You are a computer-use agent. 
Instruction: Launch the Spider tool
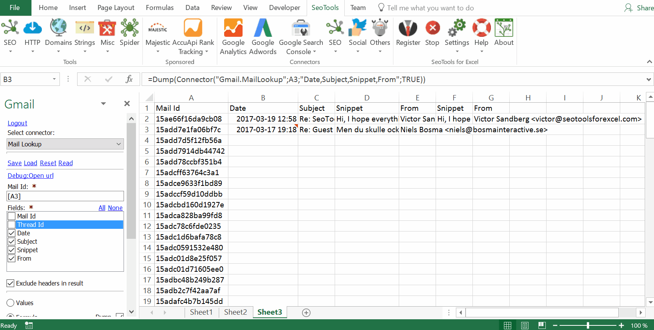[130, 28]
